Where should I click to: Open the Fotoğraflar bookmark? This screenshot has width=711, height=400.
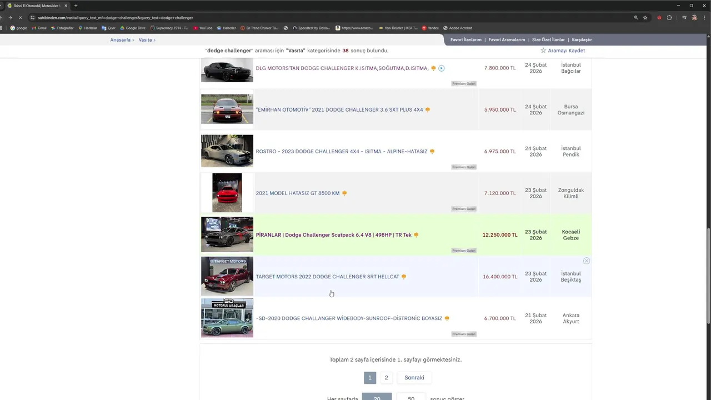[x=62, y=28]
